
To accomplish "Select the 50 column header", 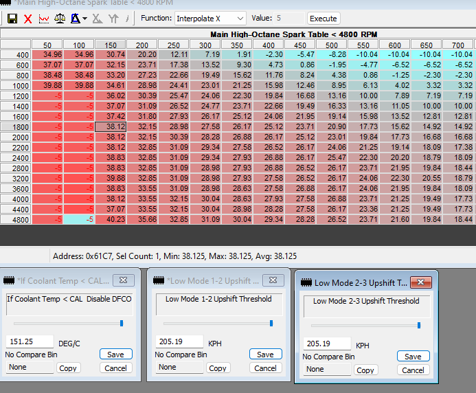I will click(x=47, y=45).
